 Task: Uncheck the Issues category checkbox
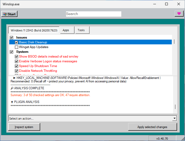click(12, 37)
